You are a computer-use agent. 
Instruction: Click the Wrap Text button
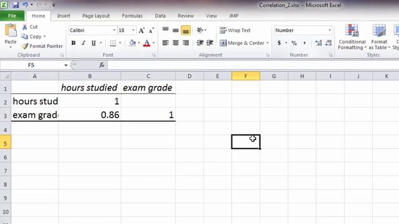click(235, 30)
